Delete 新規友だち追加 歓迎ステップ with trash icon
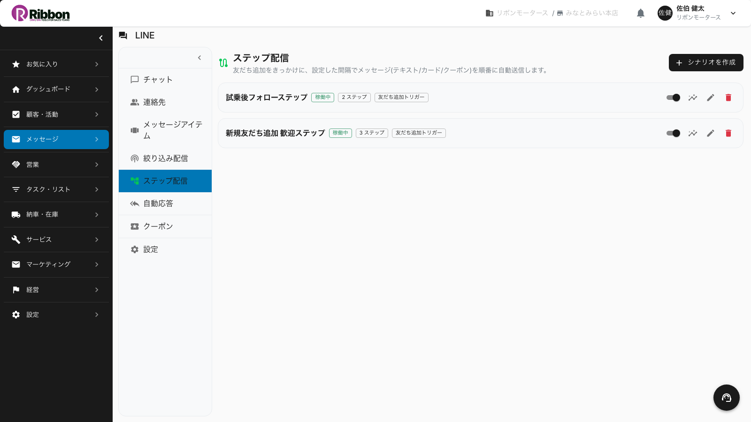This screenshot has height=422, width=751. tap(728, 133)
